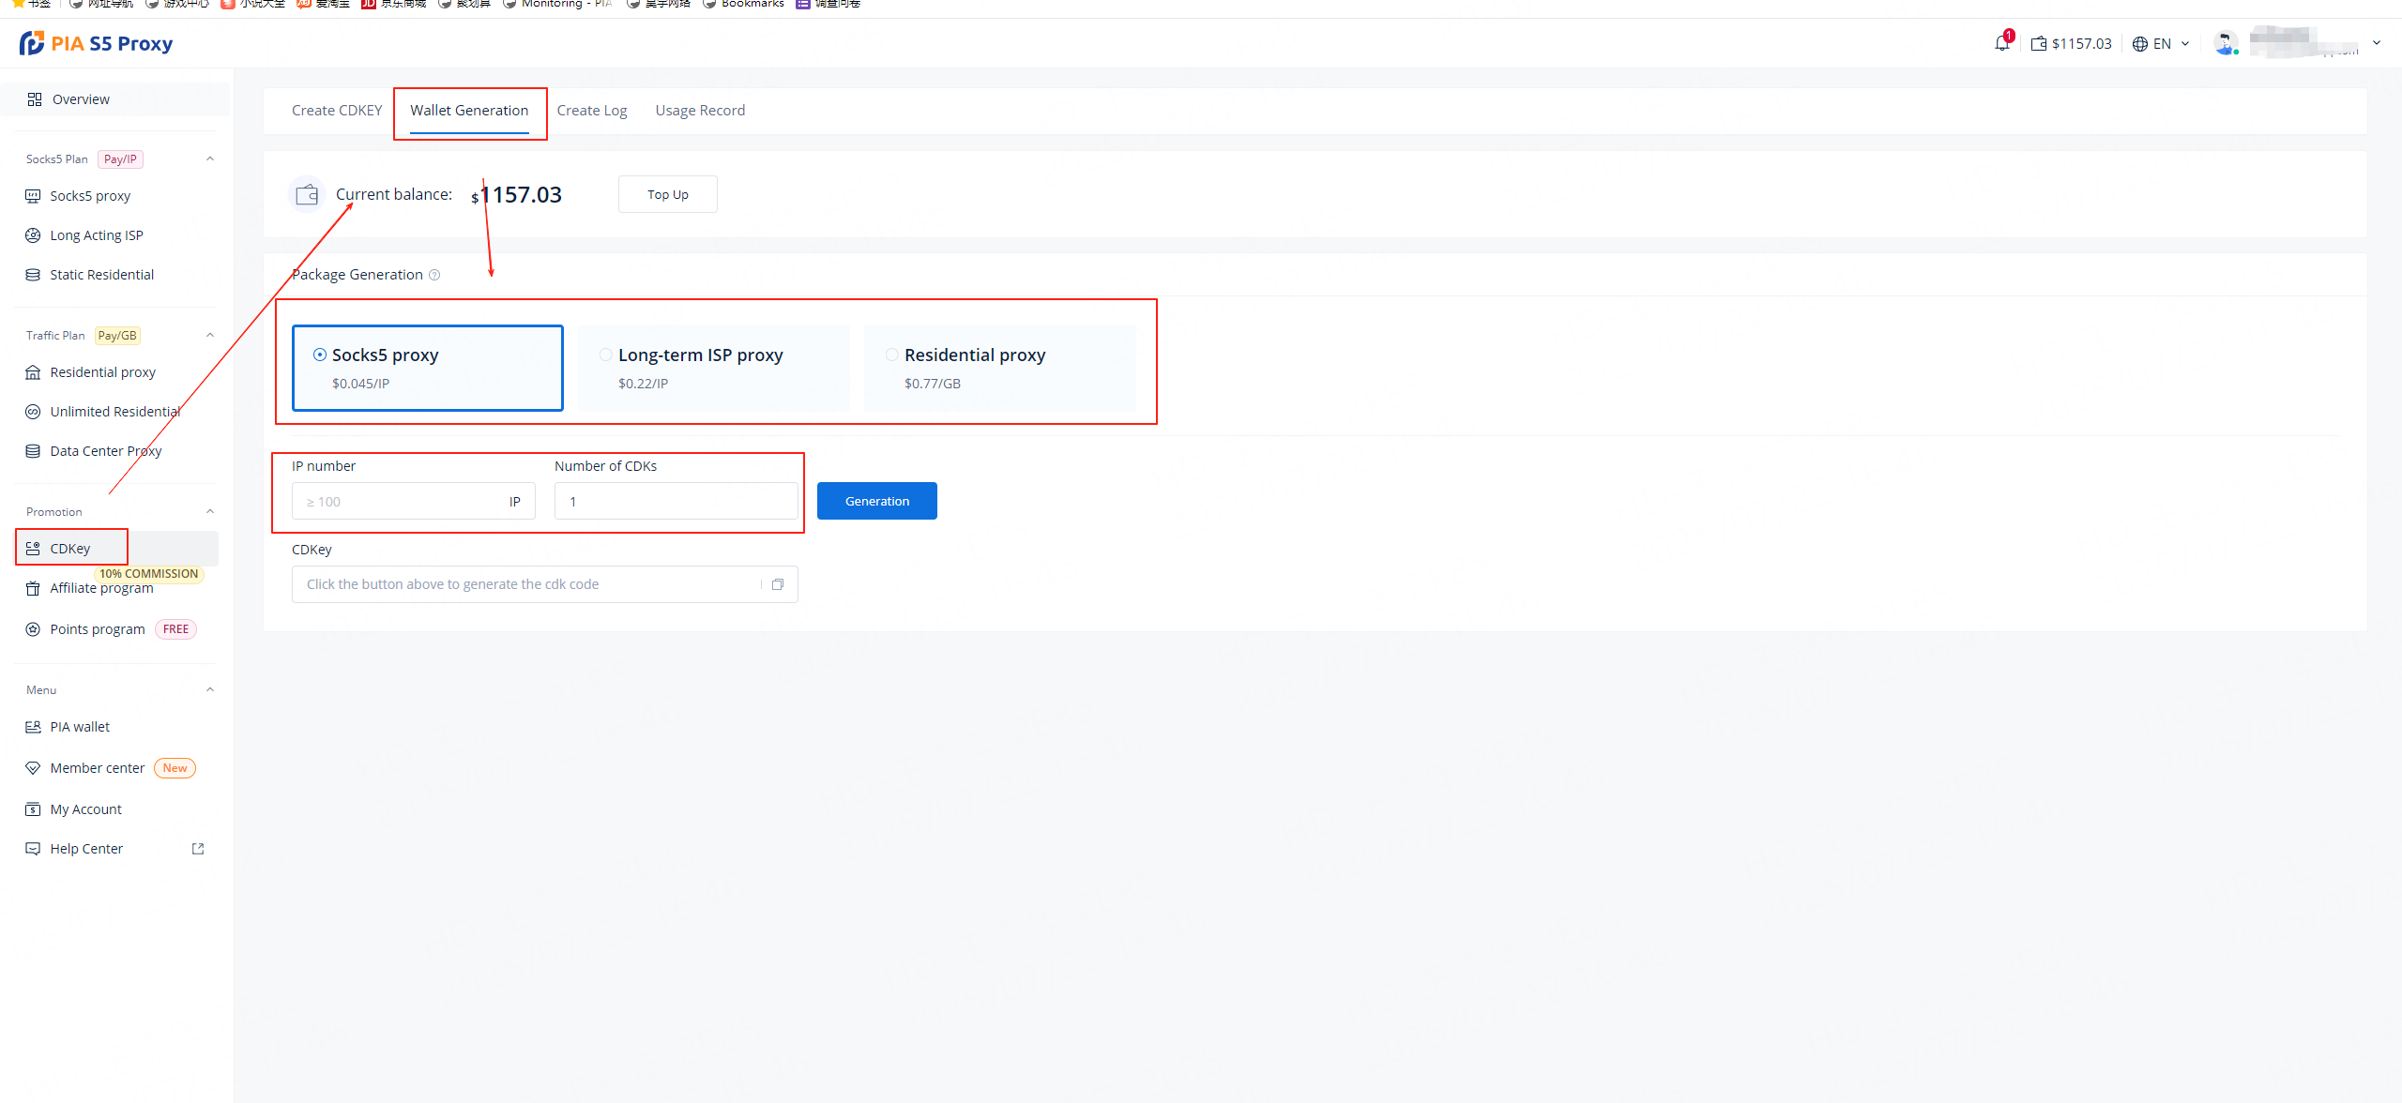2402x1103 pixels.
Task: Open the Help Center external link icon
Action: click(198, 849)
